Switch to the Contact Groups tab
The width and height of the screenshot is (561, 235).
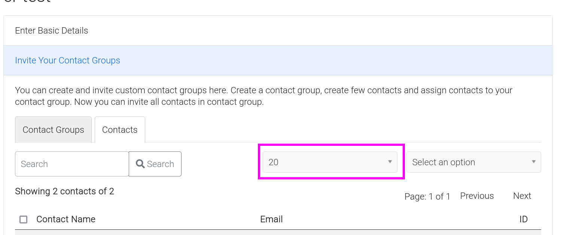53,130
